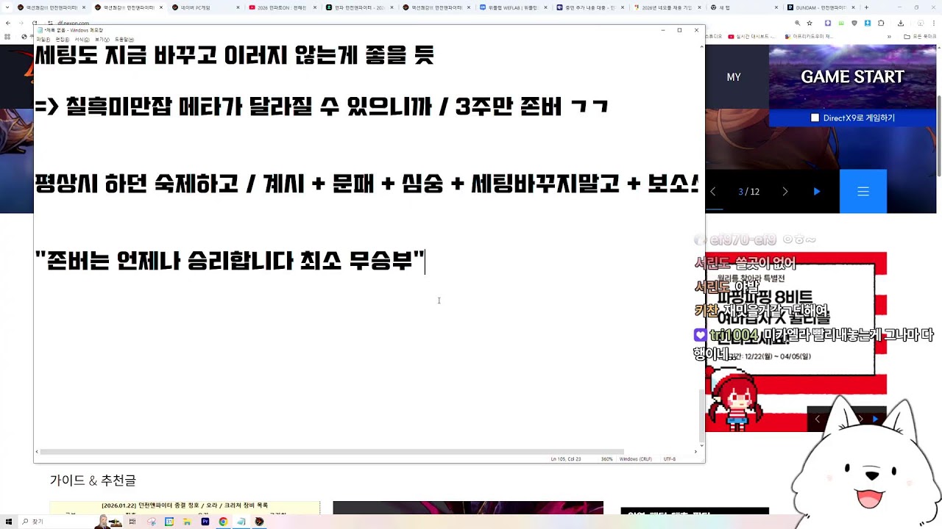Viewport: 942px width, 529px height.
Task: Click scroll-down arrow in Notepad
Action: pos(701,445)
